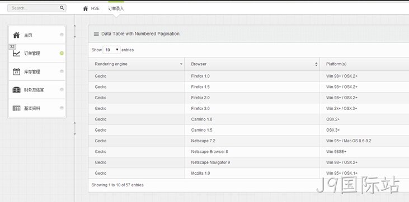Click Gecko in the Mozilla 1.0 row

pos(101,174)
